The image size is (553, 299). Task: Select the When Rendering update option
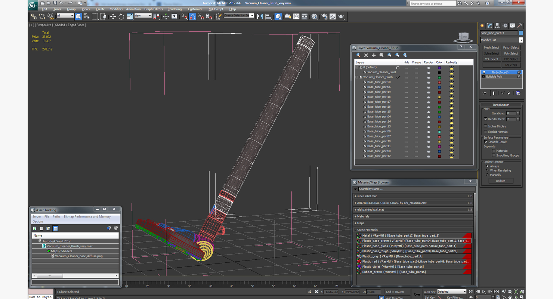[x=487, y=170]
